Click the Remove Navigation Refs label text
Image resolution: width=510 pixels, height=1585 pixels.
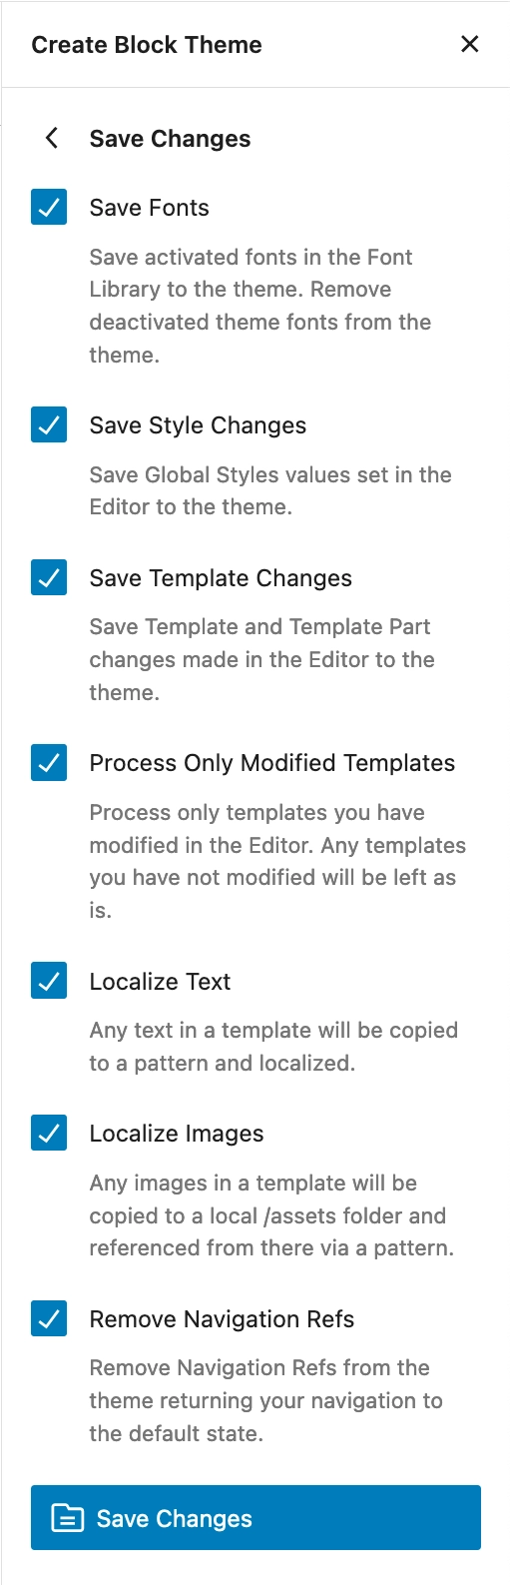pos(222,1319)
